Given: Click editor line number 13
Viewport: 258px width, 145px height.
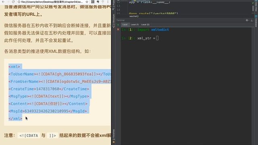Looking at the screenshot, I should [x=118, y=6].
